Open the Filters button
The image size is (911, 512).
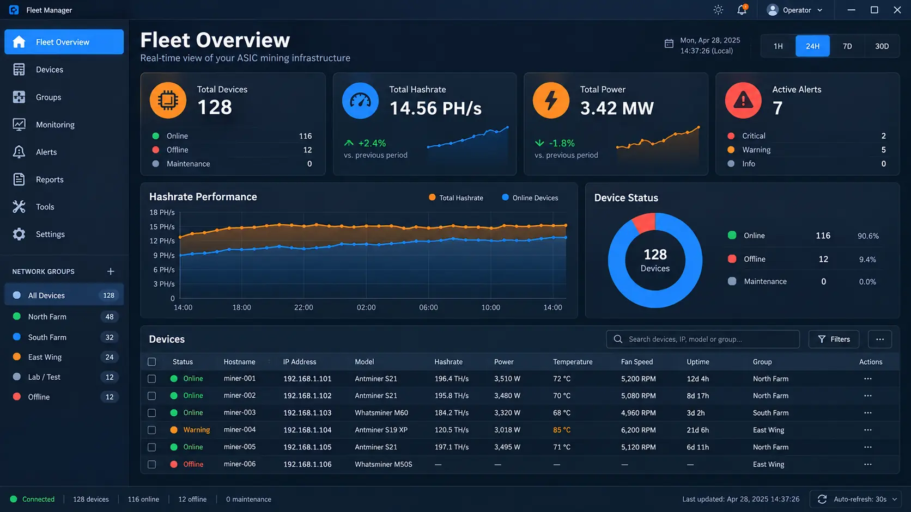[x=834, y=339]
